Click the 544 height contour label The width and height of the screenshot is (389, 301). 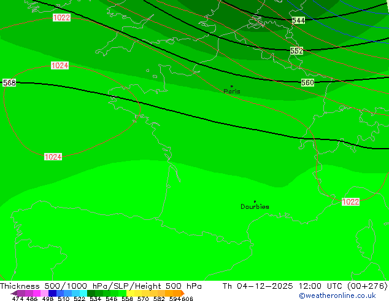point(298,21)
